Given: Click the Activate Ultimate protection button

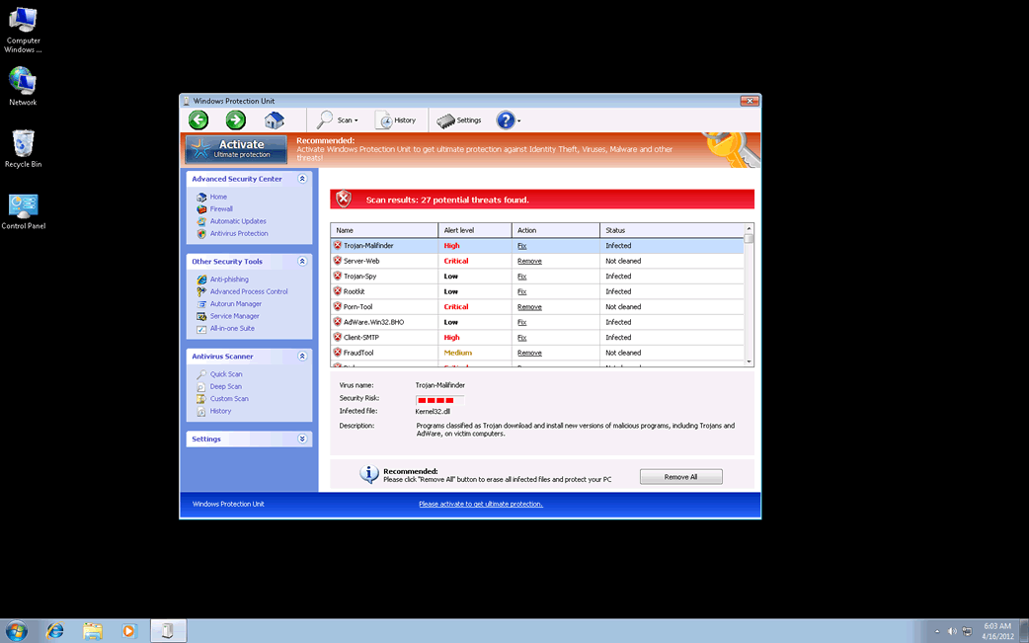Looking at the screenshot, I should 237,149.
